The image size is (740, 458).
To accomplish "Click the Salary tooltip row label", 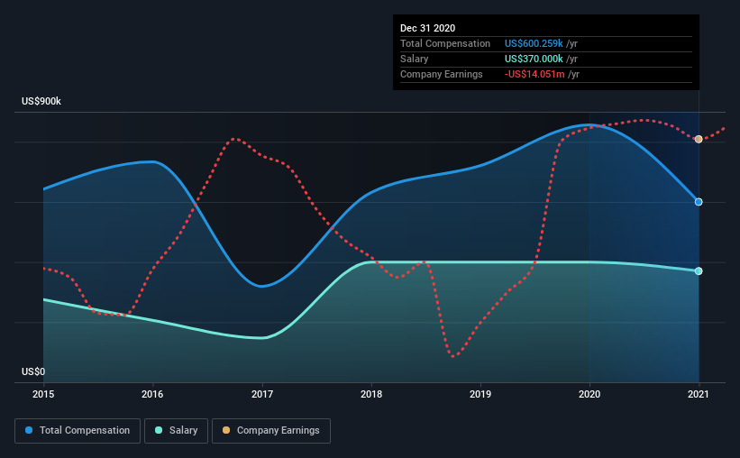I will (x=414, y=59).
